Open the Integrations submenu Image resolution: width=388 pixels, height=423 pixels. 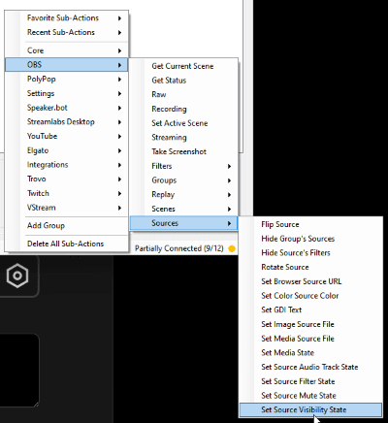coord(66,165)
